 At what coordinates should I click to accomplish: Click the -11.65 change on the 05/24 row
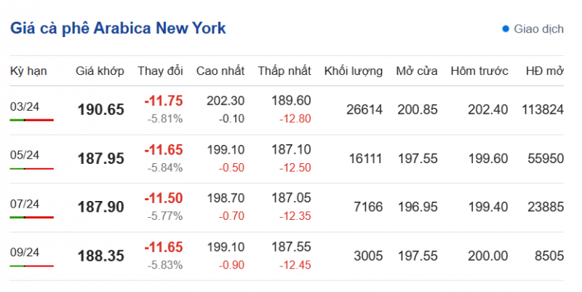pos(163,151)
